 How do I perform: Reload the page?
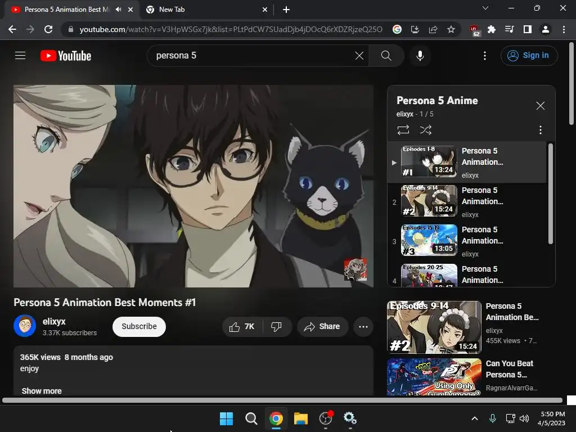tap(48, 29)
